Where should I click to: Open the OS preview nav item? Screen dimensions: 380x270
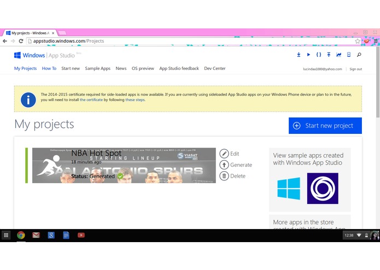point(143,68)
